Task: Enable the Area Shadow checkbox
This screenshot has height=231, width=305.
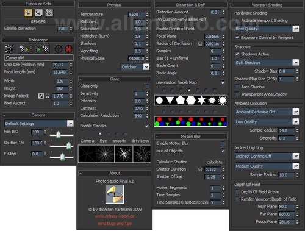Action: click(x=237, y=87)
